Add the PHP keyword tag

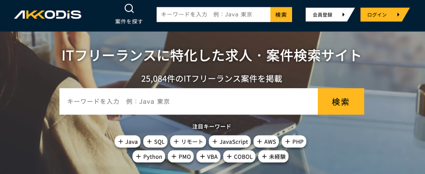pos(294,142)
